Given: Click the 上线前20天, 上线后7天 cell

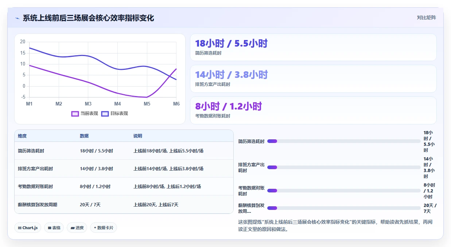Looking at the screenshot, I should [156, 205].
